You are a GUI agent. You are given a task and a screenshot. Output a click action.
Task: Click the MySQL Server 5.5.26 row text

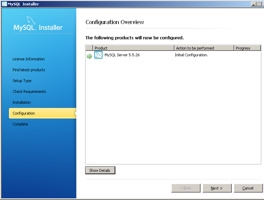[122, 55]
